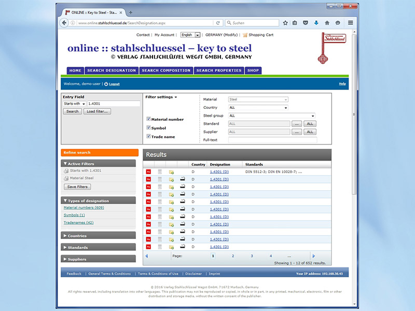Click the GERMANY (Modify) link
The height and width of the screenshot is (311, 415).
(x=222, y=35)
